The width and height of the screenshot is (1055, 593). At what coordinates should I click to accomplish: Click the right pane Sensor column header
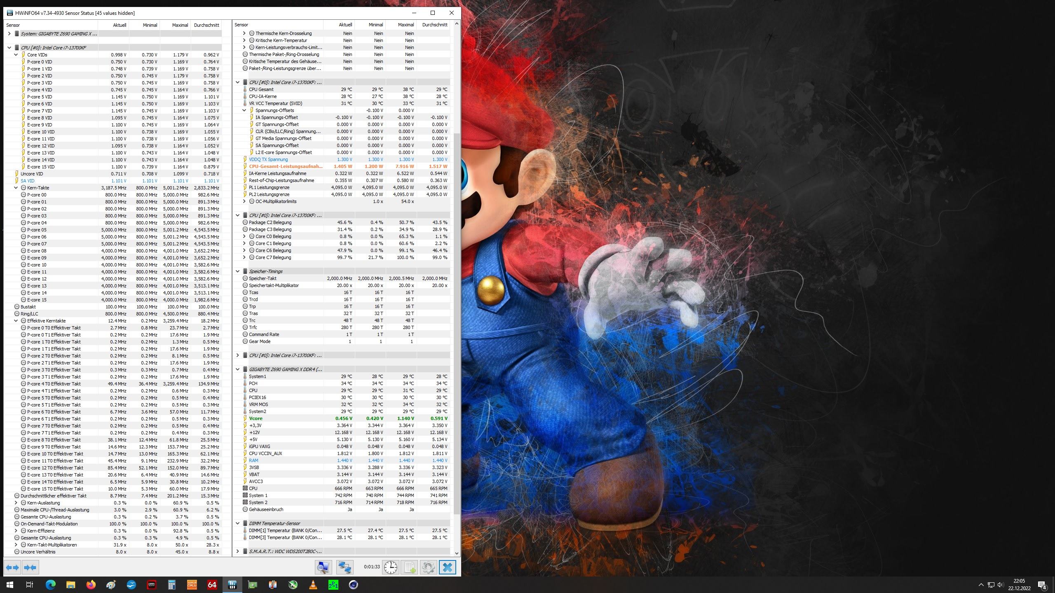[x=278, y=25]
